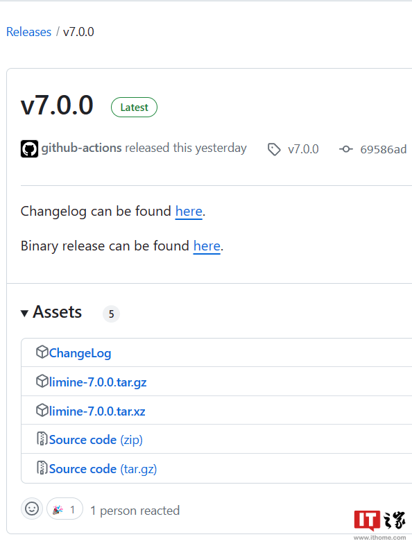Open the Changelog 'here' link

pos(189,212)
